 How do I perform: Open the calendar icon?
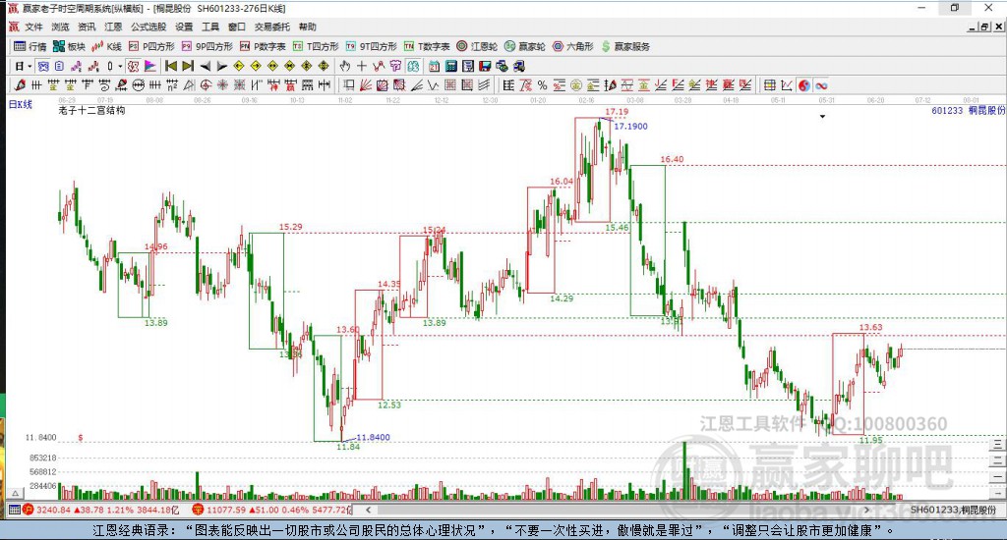tap(434, 66)
